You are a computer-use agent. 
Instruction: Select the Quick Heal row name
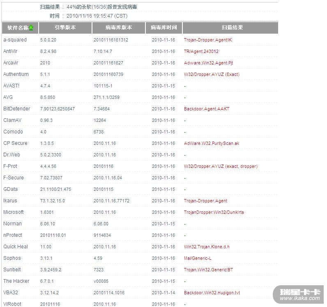[16, 246]
